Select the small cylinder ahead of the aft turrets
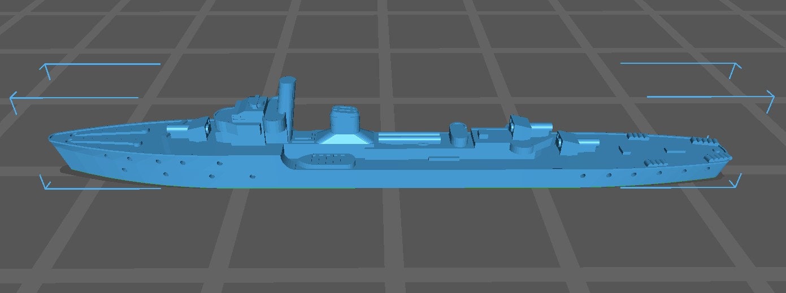 [458, 133]
